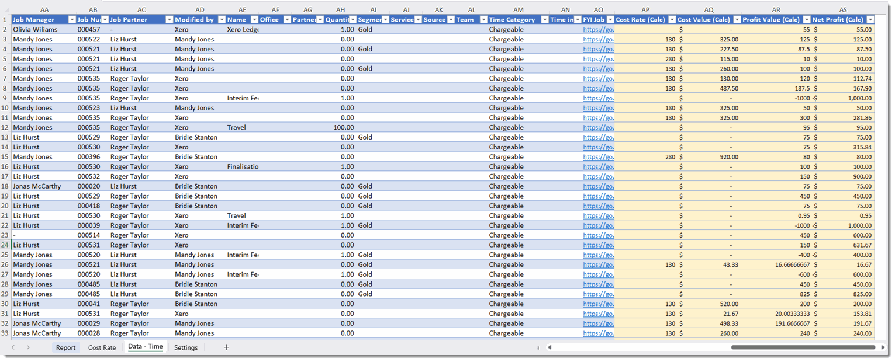This screenshot has width=895, height=362.
Task: Click the three-dot grip beside the scrollbar
Action: (x=538, y=347)
